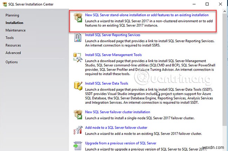
Task: Minimize the Installation Center window
Action: click(x=194, y=4)
